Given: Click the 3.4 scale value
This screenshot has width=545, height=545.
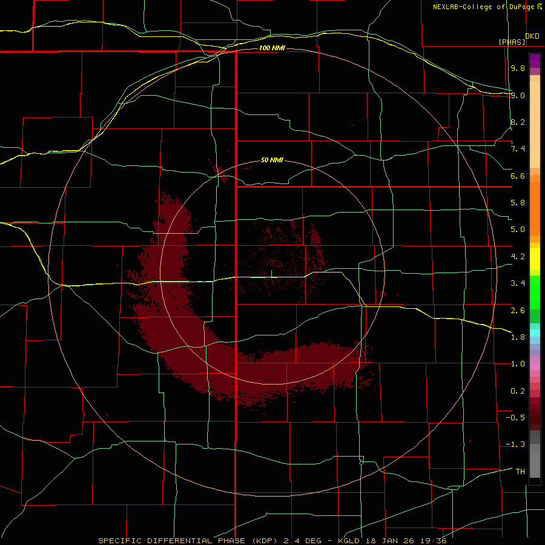Looking at the screenshot, I should 518,283.
